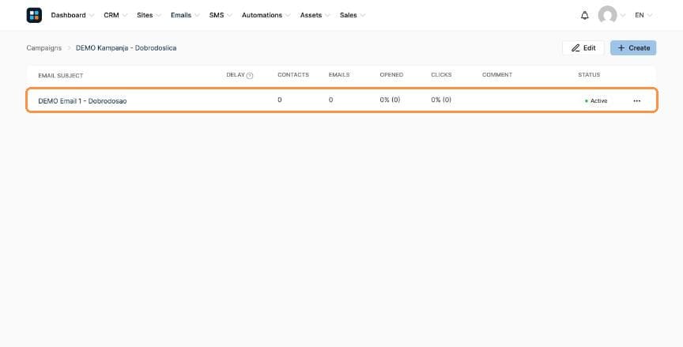Open the CRM menu
The height and width of the screenshot is (347, 683).
click(x=115, y=15)
